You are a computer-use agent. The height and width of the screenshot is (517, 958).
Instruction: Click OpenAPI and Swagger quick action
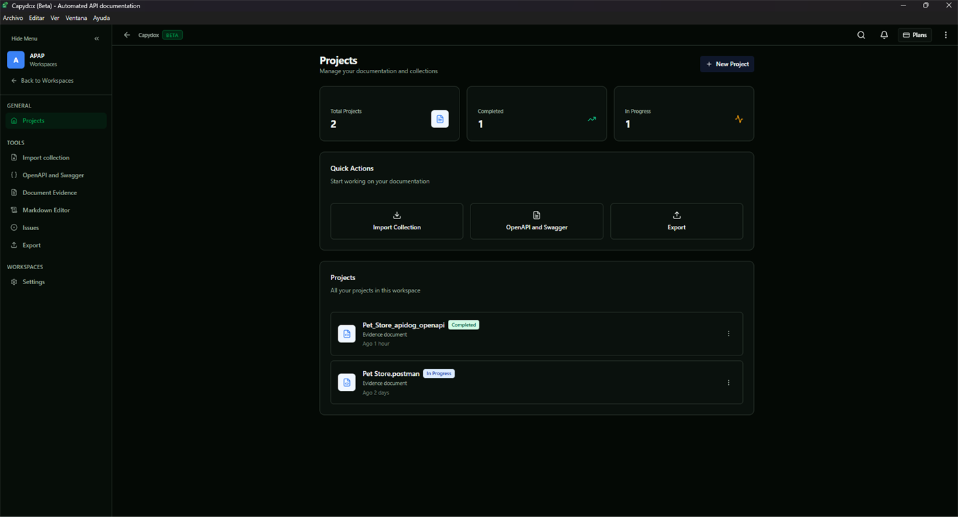click(537, 221)
